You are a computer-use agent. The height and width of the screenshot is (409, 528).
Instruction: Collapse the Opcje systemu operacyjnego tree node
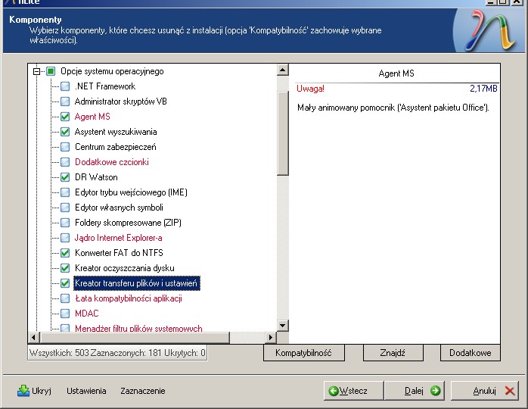click(36, 71)
